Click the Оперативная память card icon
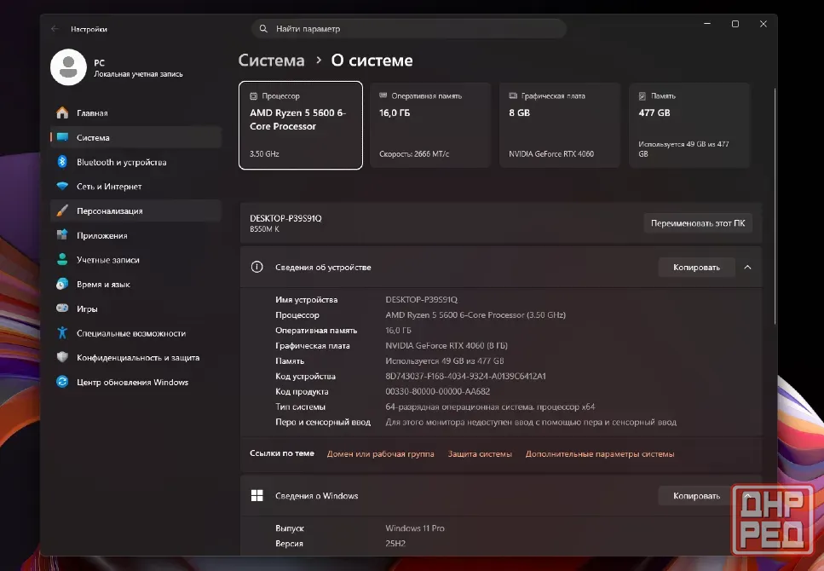Viewport: 824px width, 571px height. click(383, 95)
